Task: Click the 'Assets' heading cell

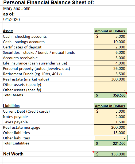Action: [x=48, y=31]
